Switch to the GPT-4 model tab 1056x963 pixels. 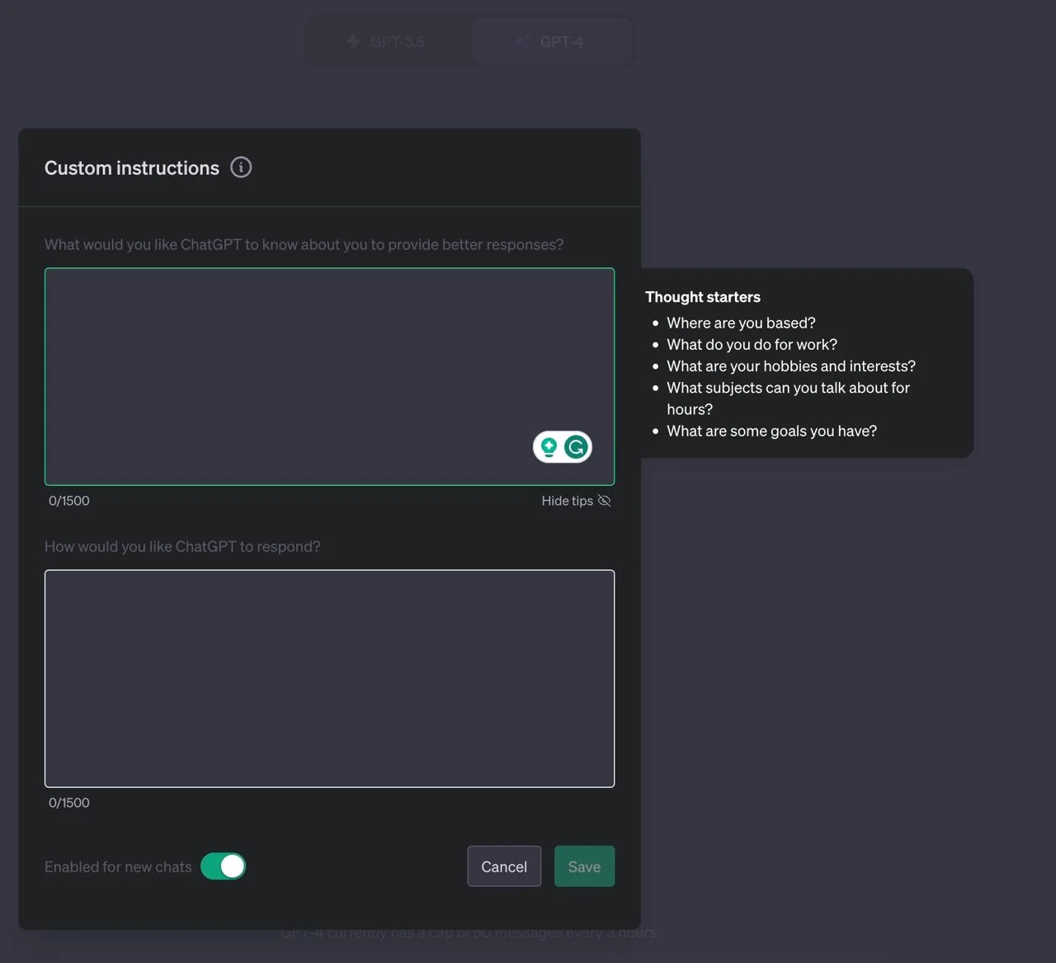click(x=551, y=41)
